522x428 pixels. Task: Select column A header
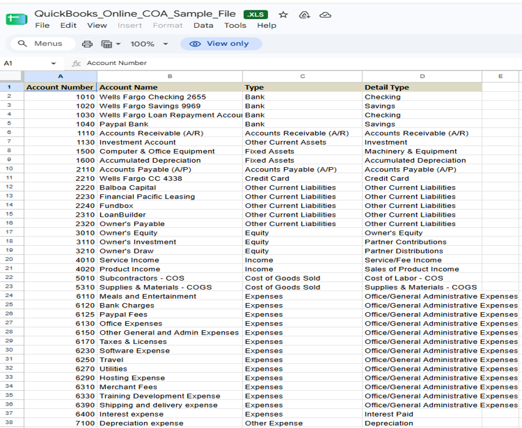click(60, 76)
